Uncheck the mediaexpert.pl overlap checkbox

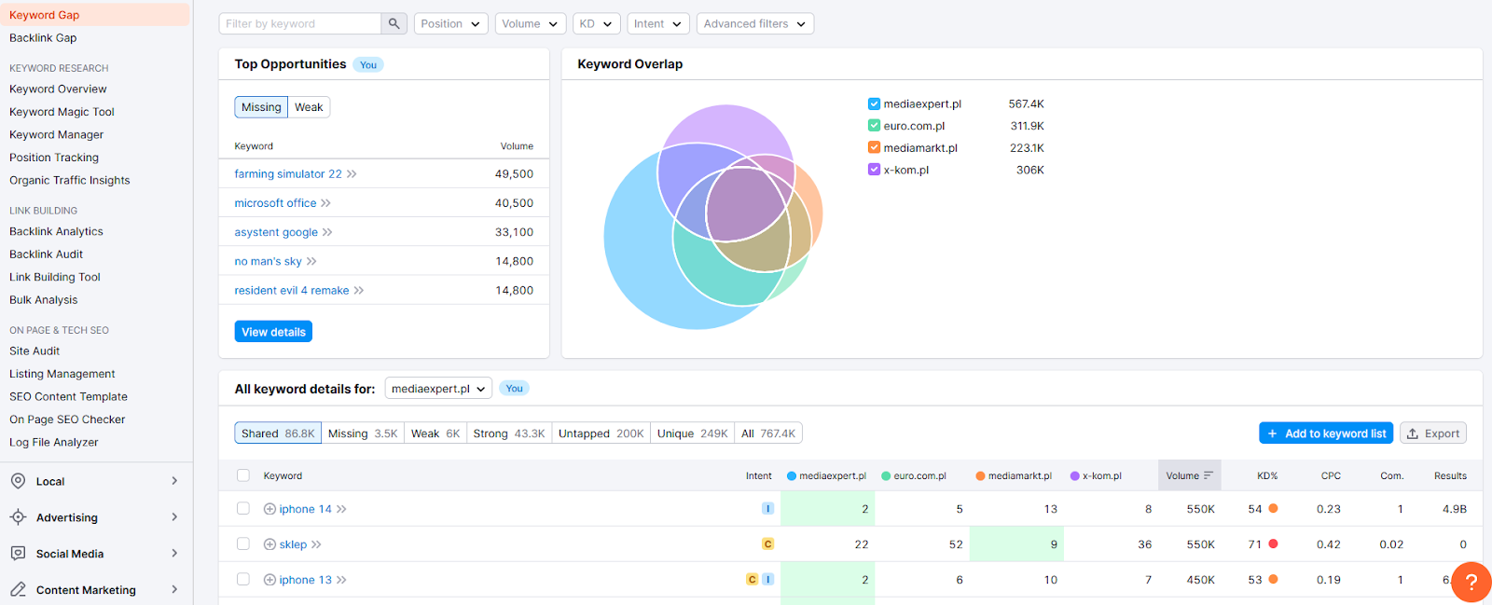click(874, 103)
